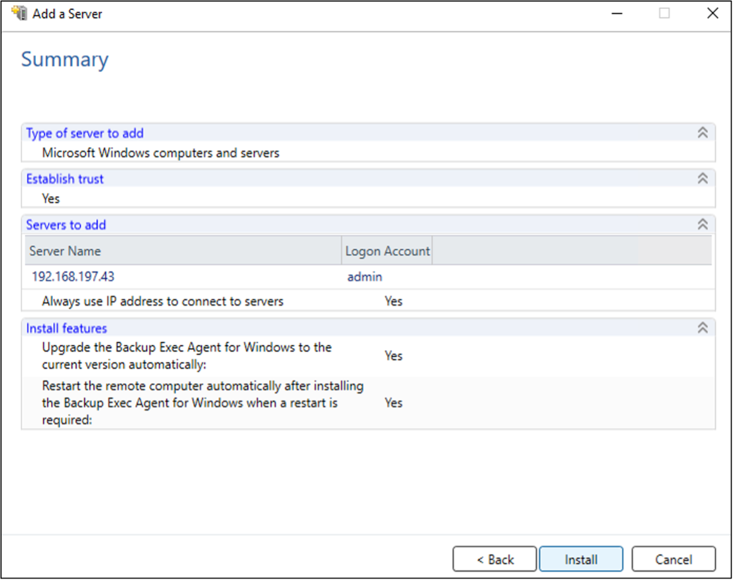Click the Install button
This screenshot has height=581, width=734.
[x=581, y=560]
